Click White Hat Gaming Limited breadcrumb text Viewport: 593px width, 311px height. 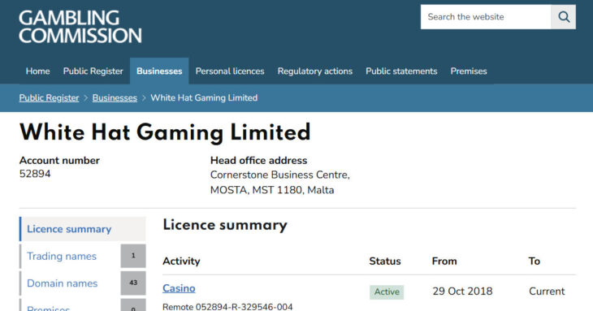point(204,98)
